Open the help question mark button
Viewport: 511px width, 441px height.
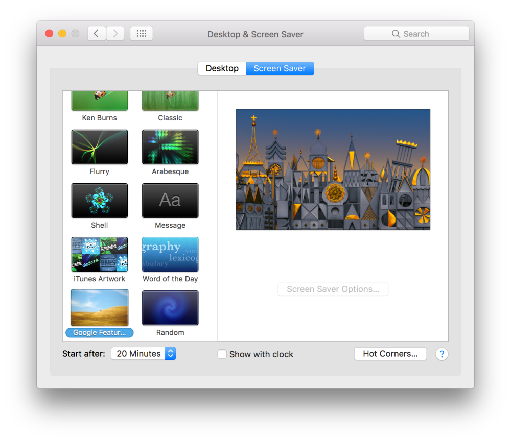click(x=442, y=354)
